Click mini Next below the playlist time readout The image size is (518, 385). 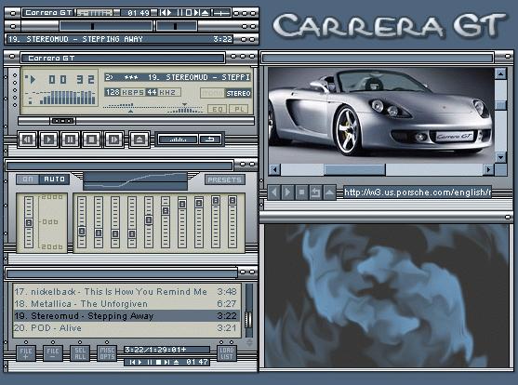click(x=167, y=362)
